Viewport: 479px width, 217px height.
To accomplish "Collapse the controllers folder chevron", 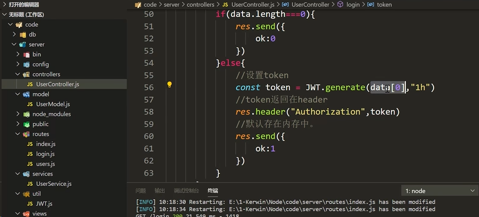I will [18, 74].
